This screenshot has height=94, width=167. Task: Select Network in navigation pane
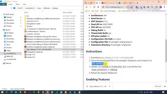[8, 63]
